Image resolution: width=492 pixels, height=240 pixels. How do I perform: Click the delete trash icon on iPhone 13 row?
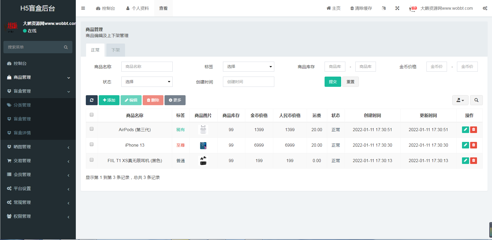point(473,145)
